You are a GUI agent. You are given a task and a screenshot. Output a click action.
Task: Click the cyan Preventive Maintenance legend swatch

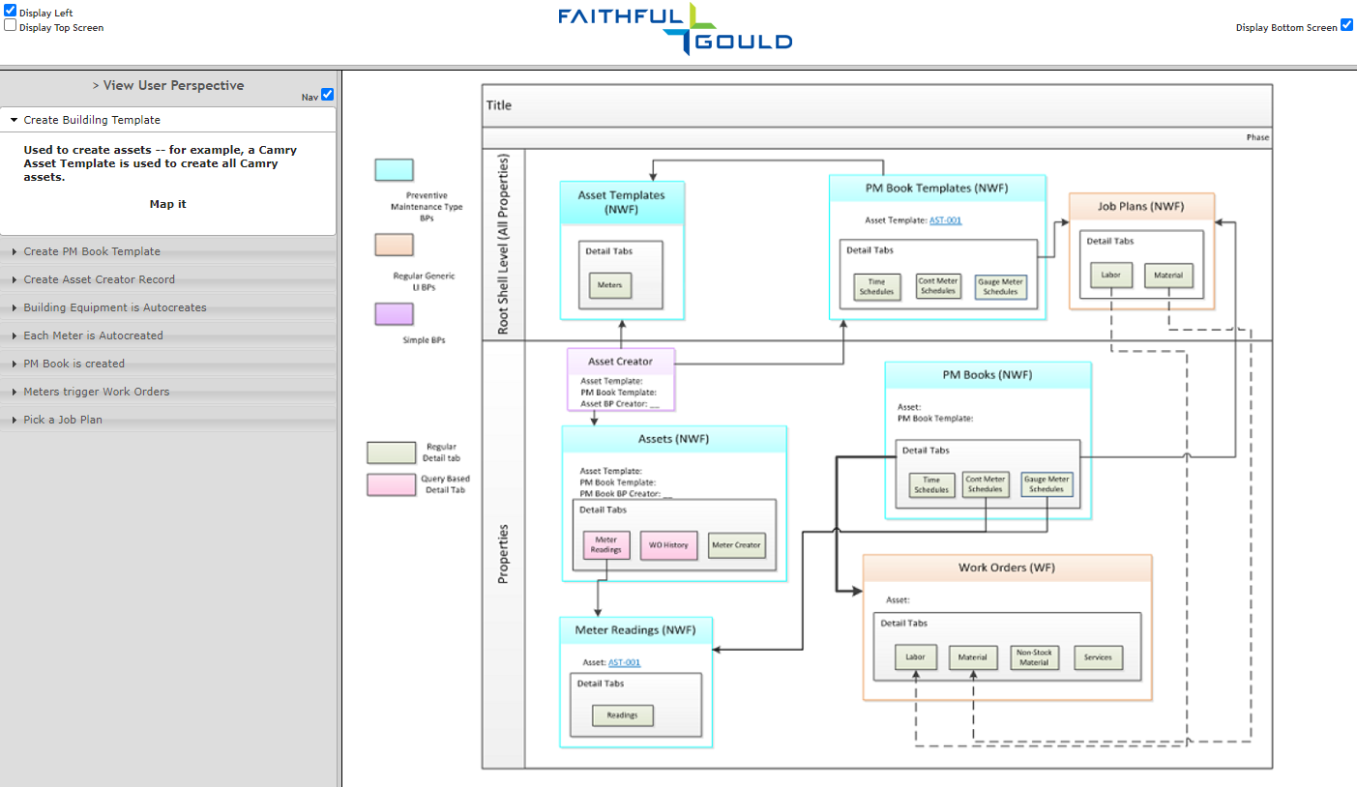point(394,170)
